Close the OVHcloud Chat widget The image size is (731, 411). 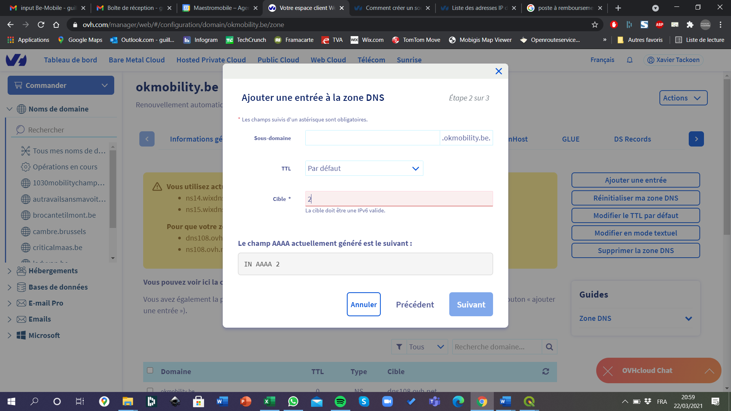click(608, 371)
